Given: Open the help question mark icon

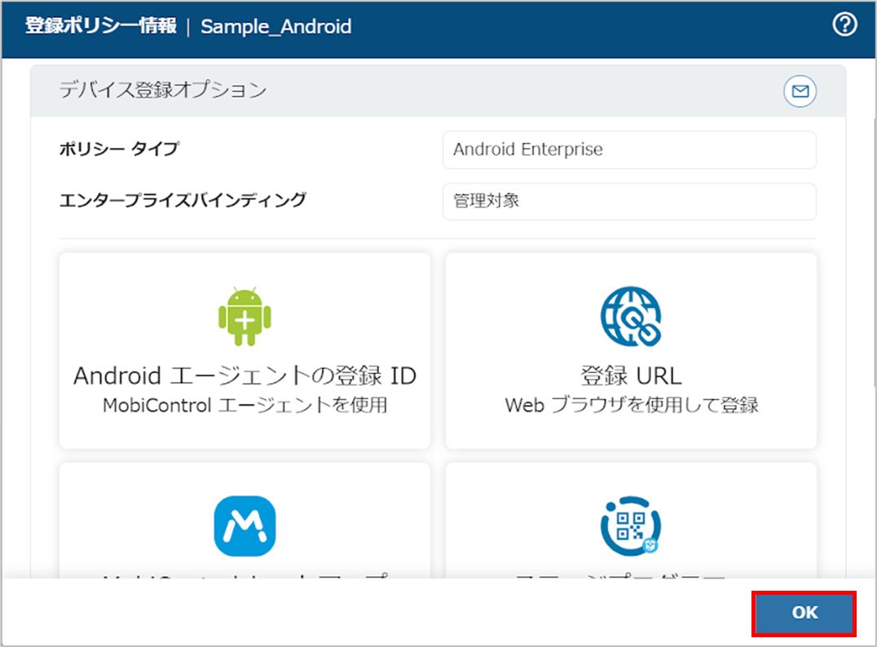Looking at the screenshot, I should pyautogui.click(x=844, y=24).
